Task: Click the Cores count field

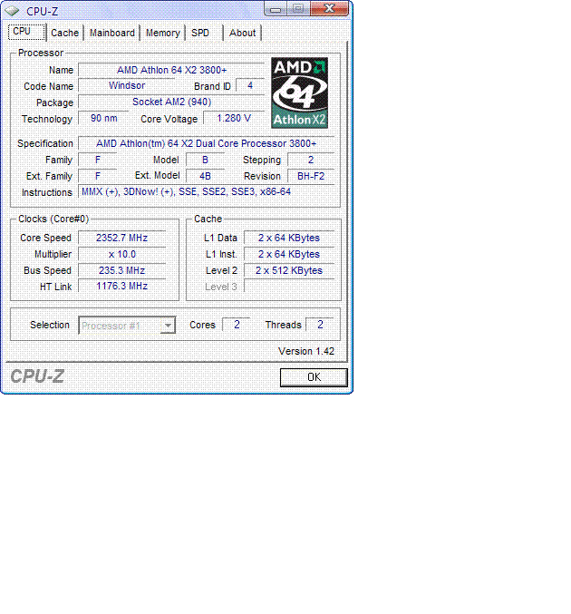Action: point(237,325)
